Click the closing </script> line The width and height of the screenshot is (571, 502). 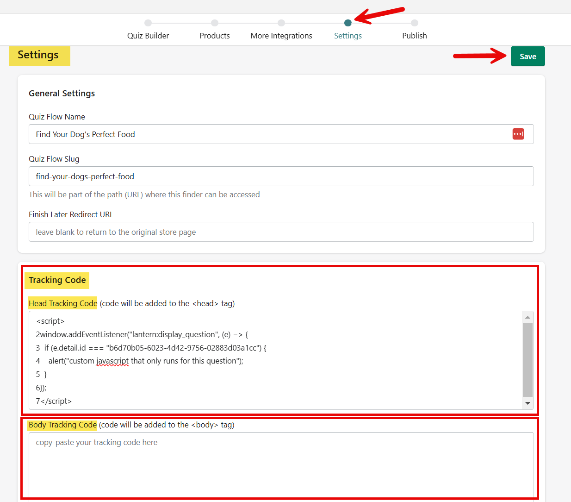pos(54,401)
